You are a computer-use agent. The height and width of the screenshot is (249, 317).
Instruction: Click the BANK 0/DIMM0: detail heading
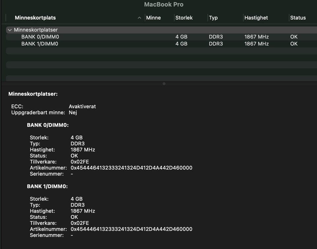tap(48, 125)
